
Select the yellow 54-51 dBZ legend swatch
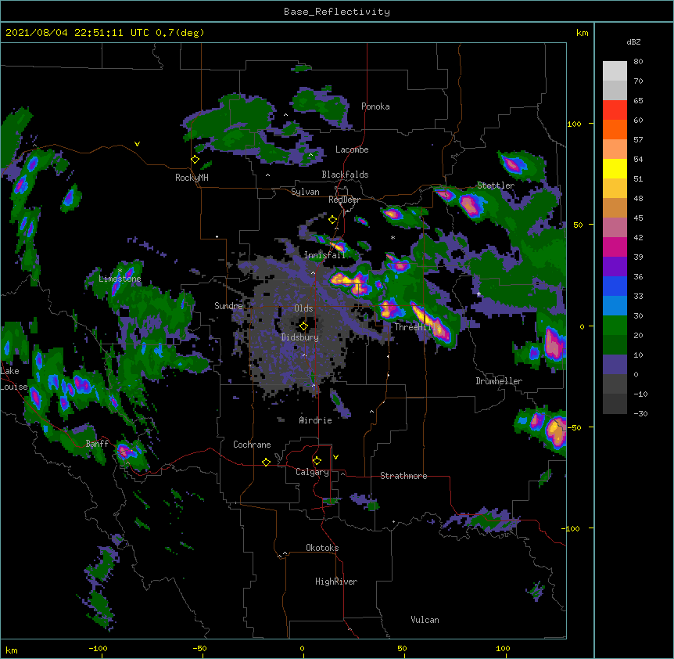click(615, 168)
